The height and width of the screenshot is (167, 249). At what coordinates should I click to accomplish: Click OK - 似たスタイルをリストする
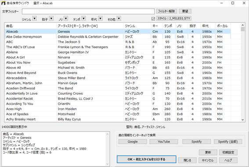(146, 159)
